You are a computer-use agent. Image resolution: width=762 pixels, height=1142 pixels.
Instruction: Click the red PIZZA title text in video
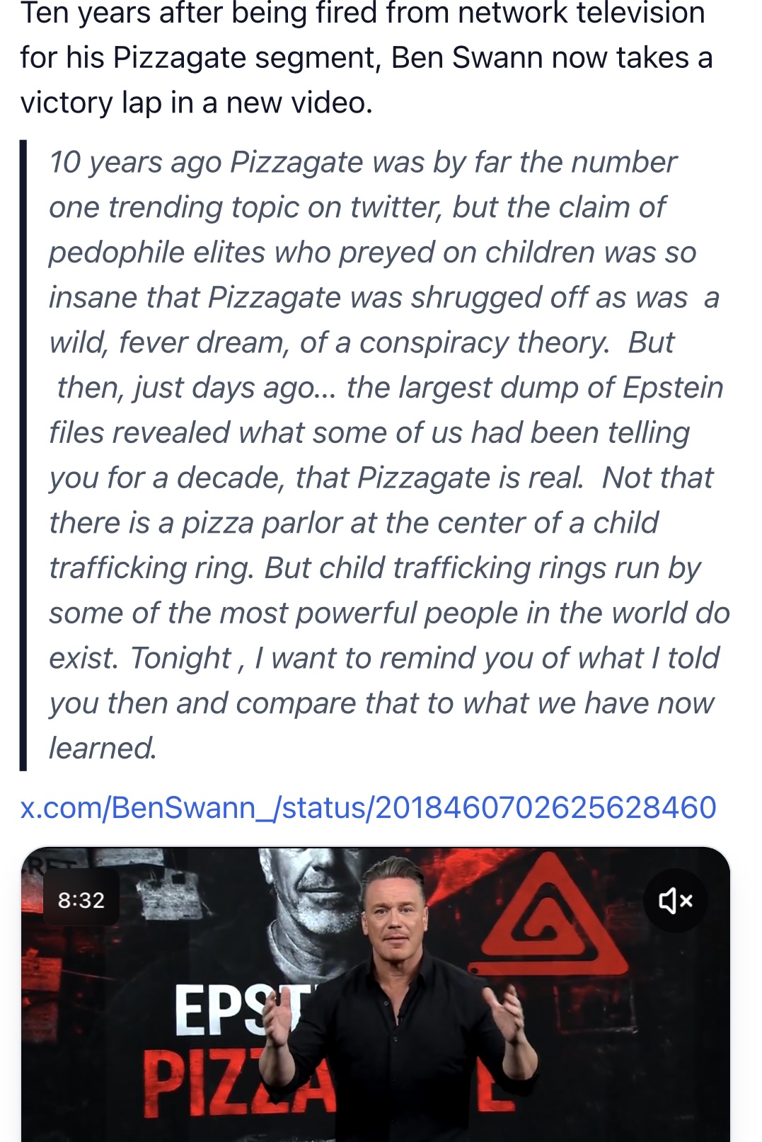click(x=237, y=1084)
